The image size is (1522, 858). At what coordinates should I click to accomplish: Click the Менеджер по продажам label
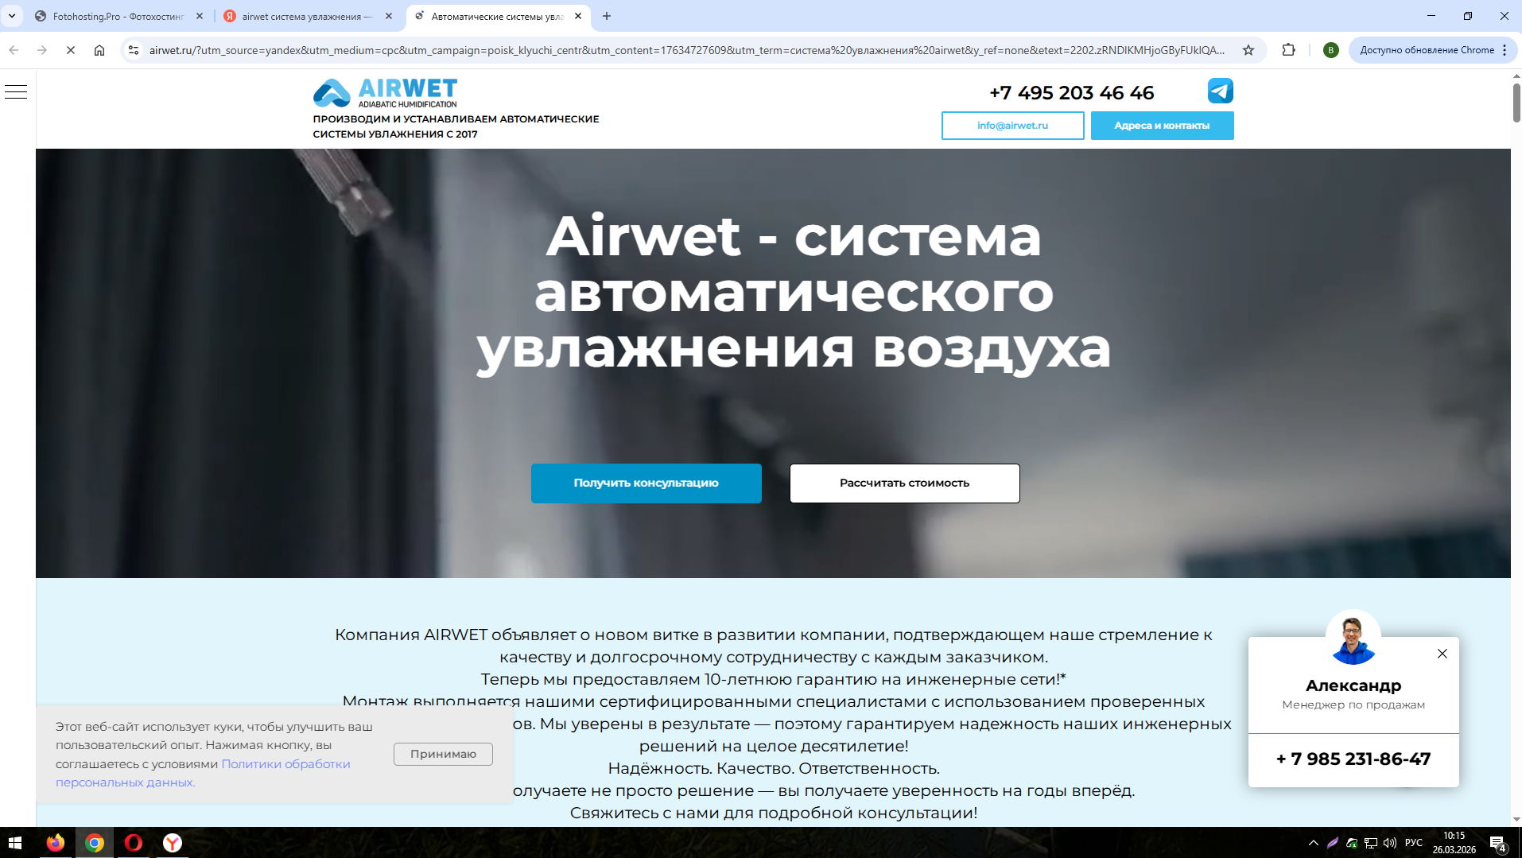pos(1353,705)
